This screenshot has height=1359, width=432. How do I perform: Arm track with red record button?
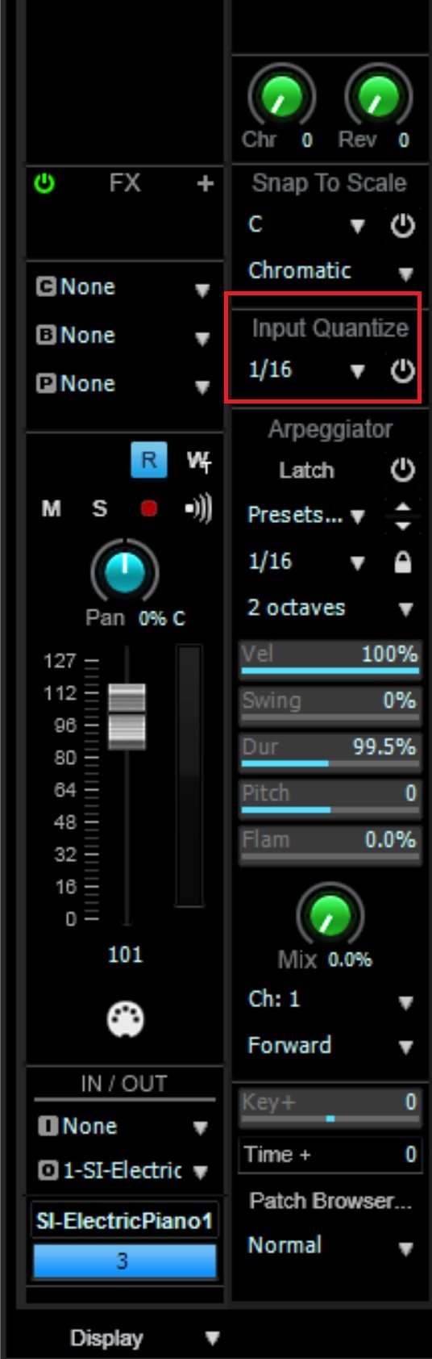click(148, 509)
